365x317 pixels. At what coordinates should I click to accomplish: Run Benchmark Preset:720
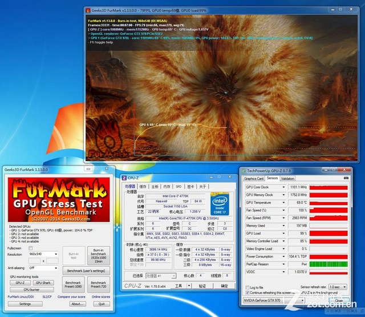point(99,284)
